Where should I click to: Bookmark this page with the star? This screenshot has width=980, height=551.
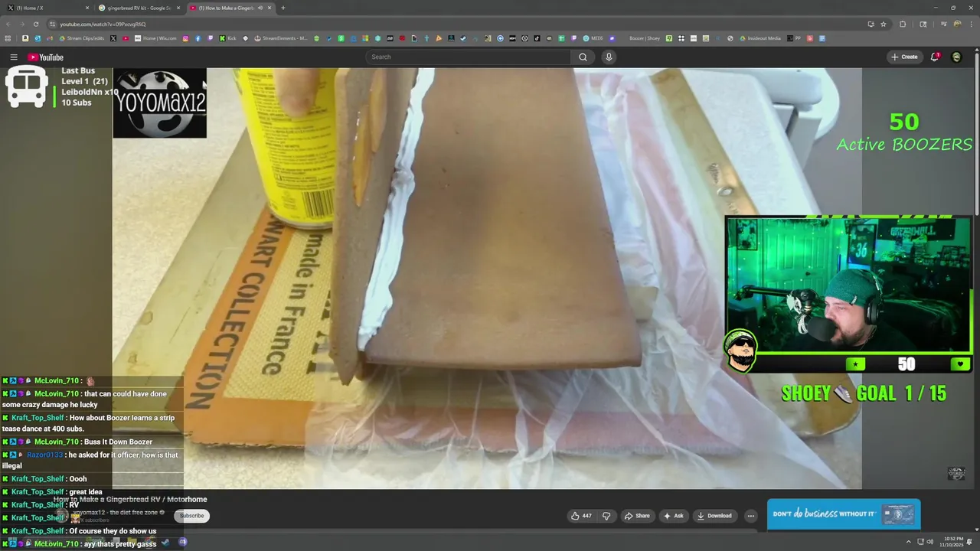pos(884,24)
